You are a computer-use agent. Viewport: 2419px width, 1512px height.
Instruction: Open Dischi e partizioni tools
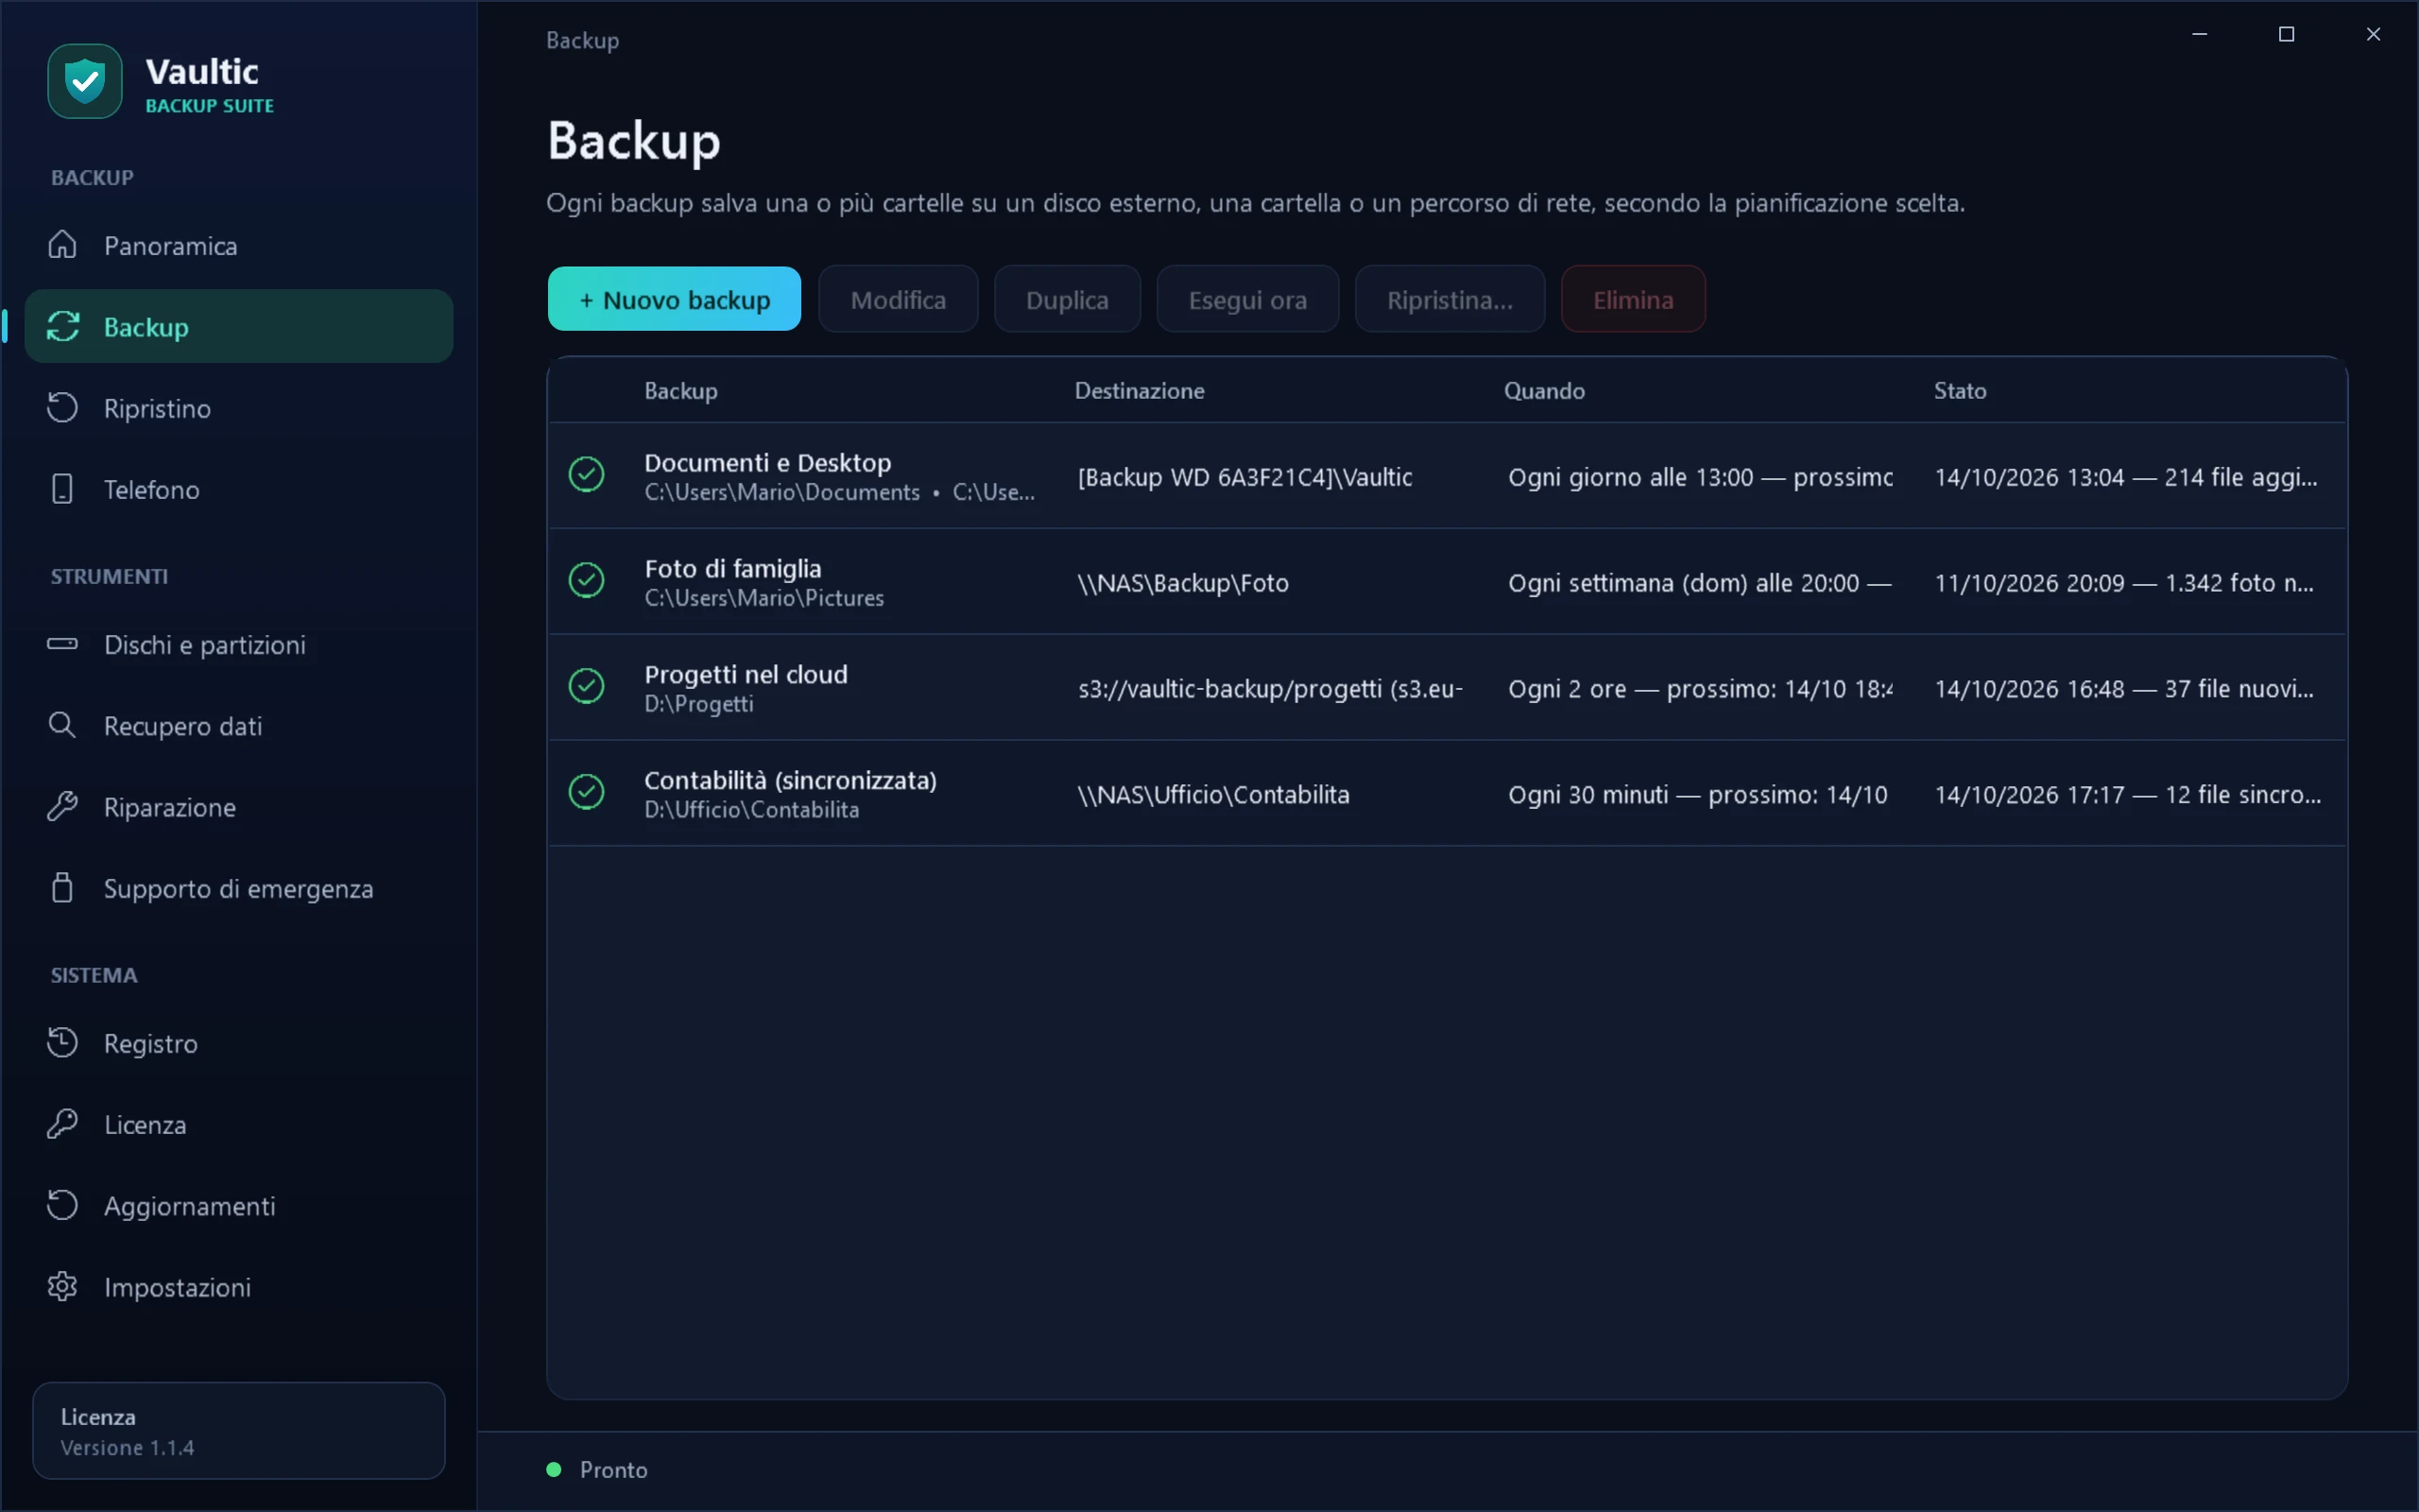pyautogui.click(x=239, y=644)
